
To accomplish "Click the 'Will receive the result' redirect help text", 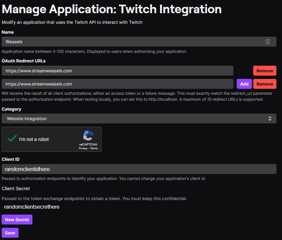I will [x=137, y=96].
